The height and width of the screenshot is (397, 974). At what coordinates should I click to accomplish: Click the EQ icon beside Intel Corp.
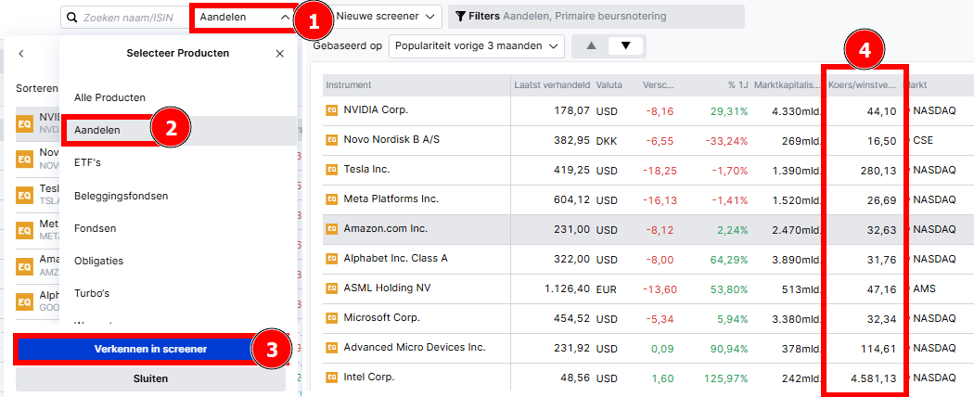click(331, 378)
